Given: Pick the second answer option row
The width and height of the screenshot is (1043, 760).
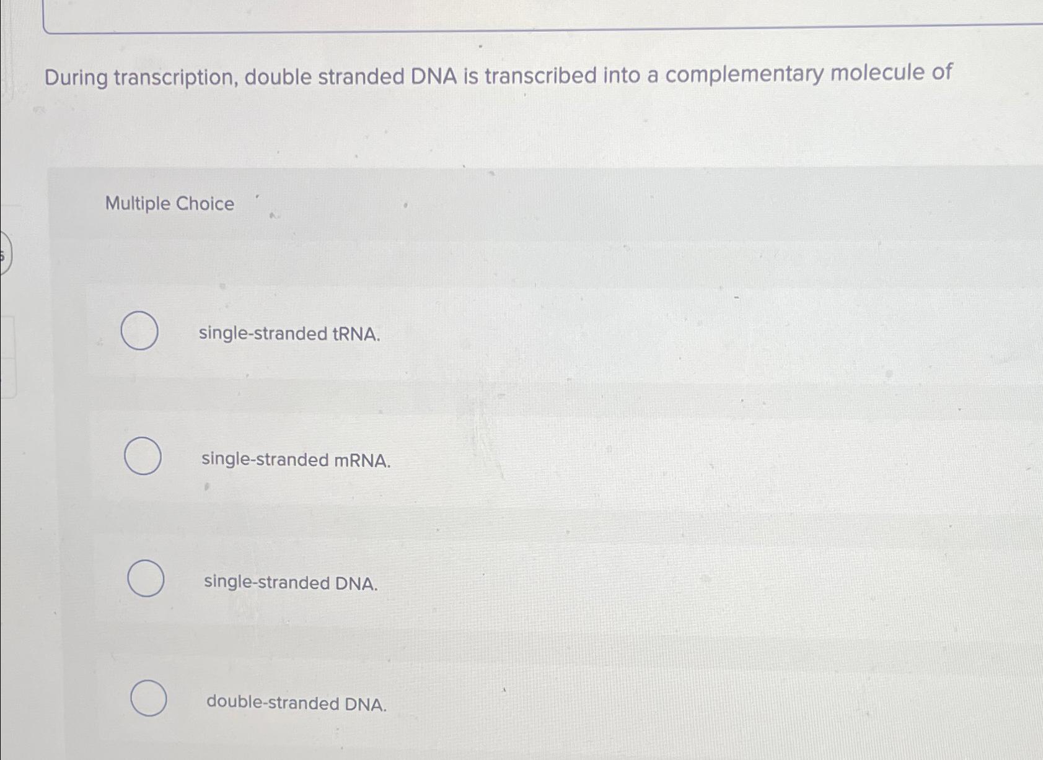Looking at the screenshot, I should coord(496,458).
